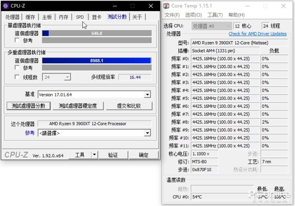Click 測試處理器分數 button
The image size is (295, 206).
point(29,106)
